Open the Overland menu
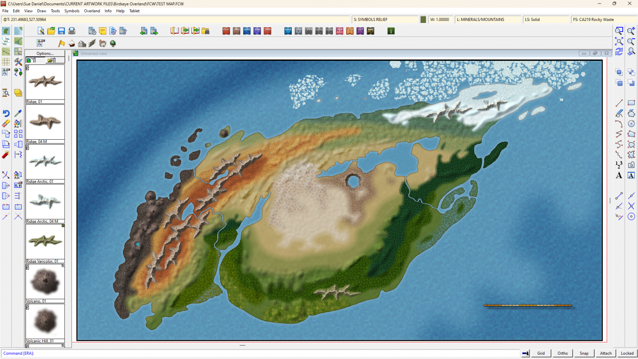The height and width of the screenshot is (359, 638). pos(92,11)
